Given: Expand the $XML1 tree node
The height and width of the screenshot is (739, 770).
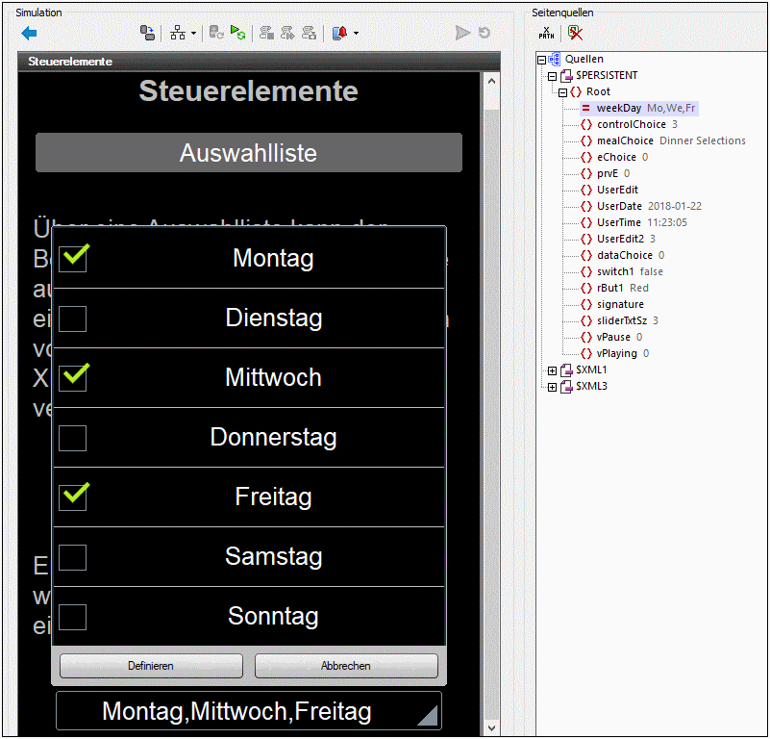Looking at the screenshot, I should click(552, 370).
